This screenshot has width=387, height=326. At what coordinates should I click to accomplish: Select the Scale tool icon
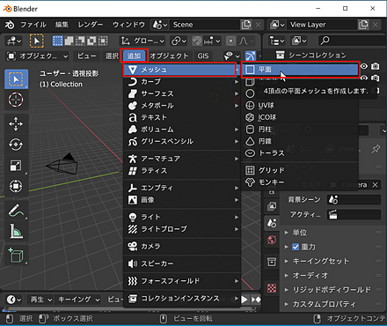(16, 166)
